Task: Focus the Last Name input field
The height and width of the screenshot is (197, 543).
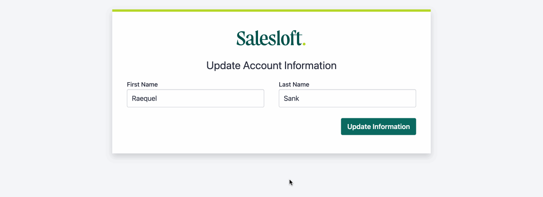Action: pos(347,98)
